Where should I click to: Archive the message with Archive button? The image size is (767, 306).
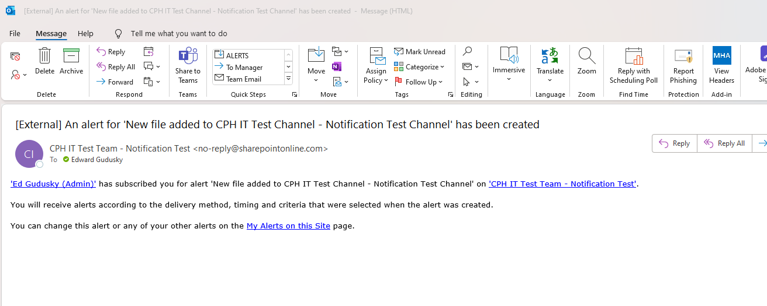pos(71,62)
